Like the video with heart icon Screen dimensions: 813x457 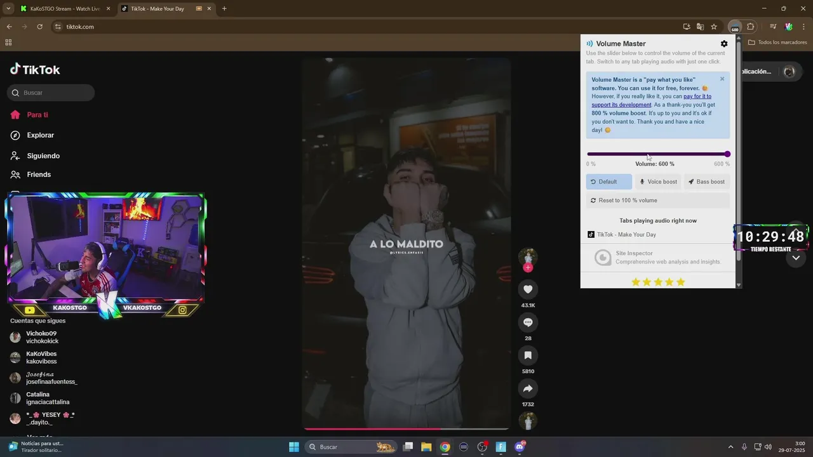(x=528, y=289)
